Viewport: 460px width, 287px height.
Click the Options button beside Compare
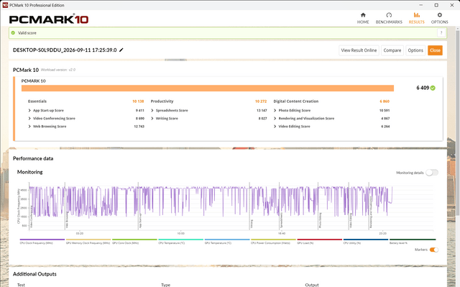tap(415, 50)
